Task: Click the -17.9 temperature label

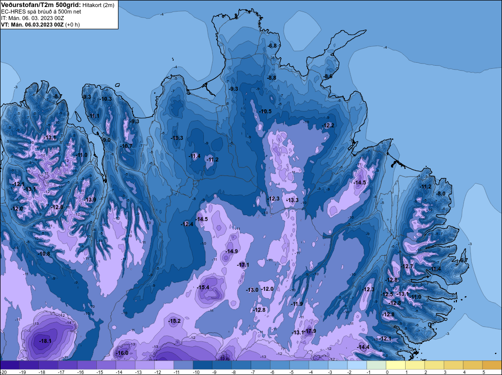Action: coord(310,331)
